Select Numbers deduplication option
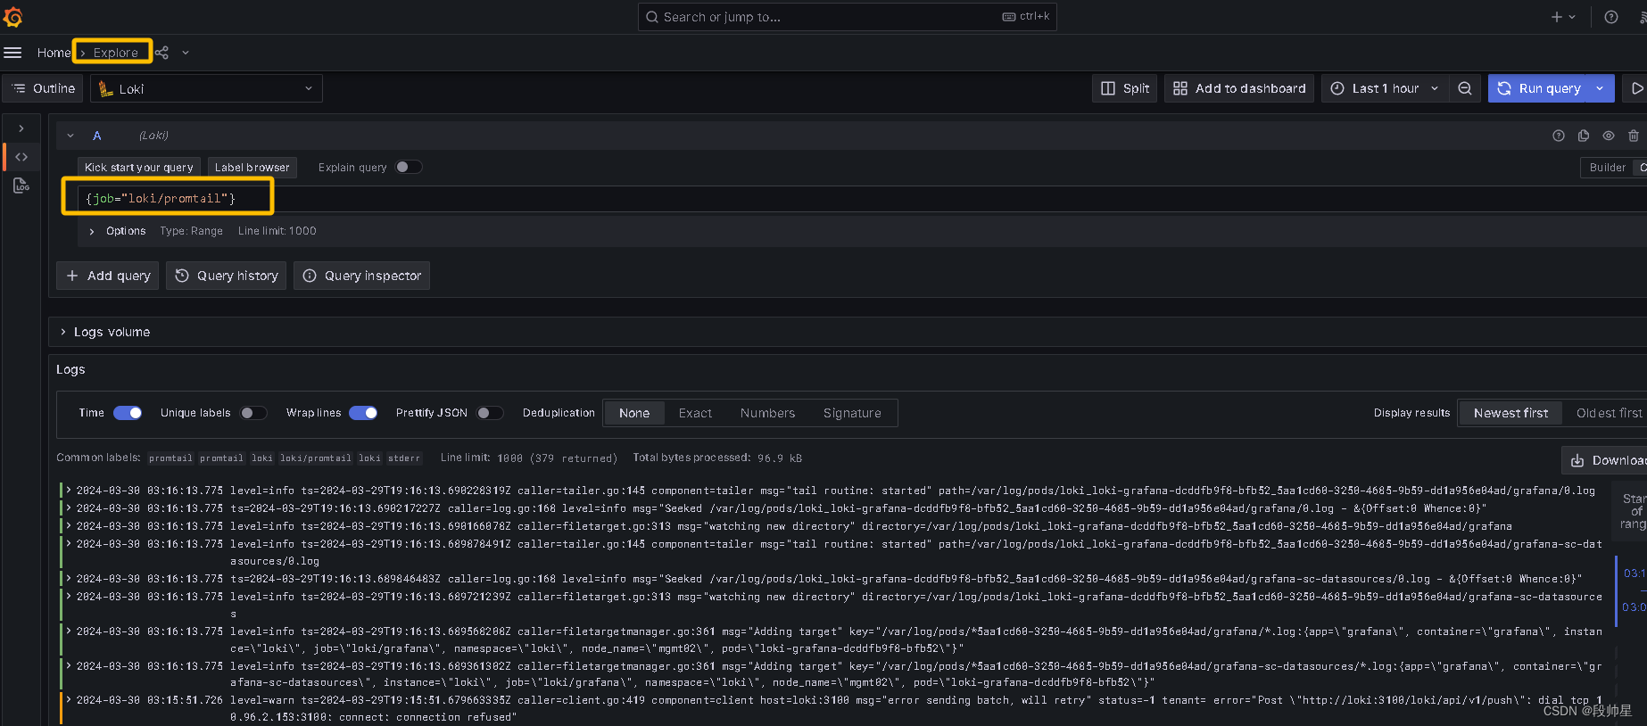This screenshot has height=726, width=1647. pos(767,413)
